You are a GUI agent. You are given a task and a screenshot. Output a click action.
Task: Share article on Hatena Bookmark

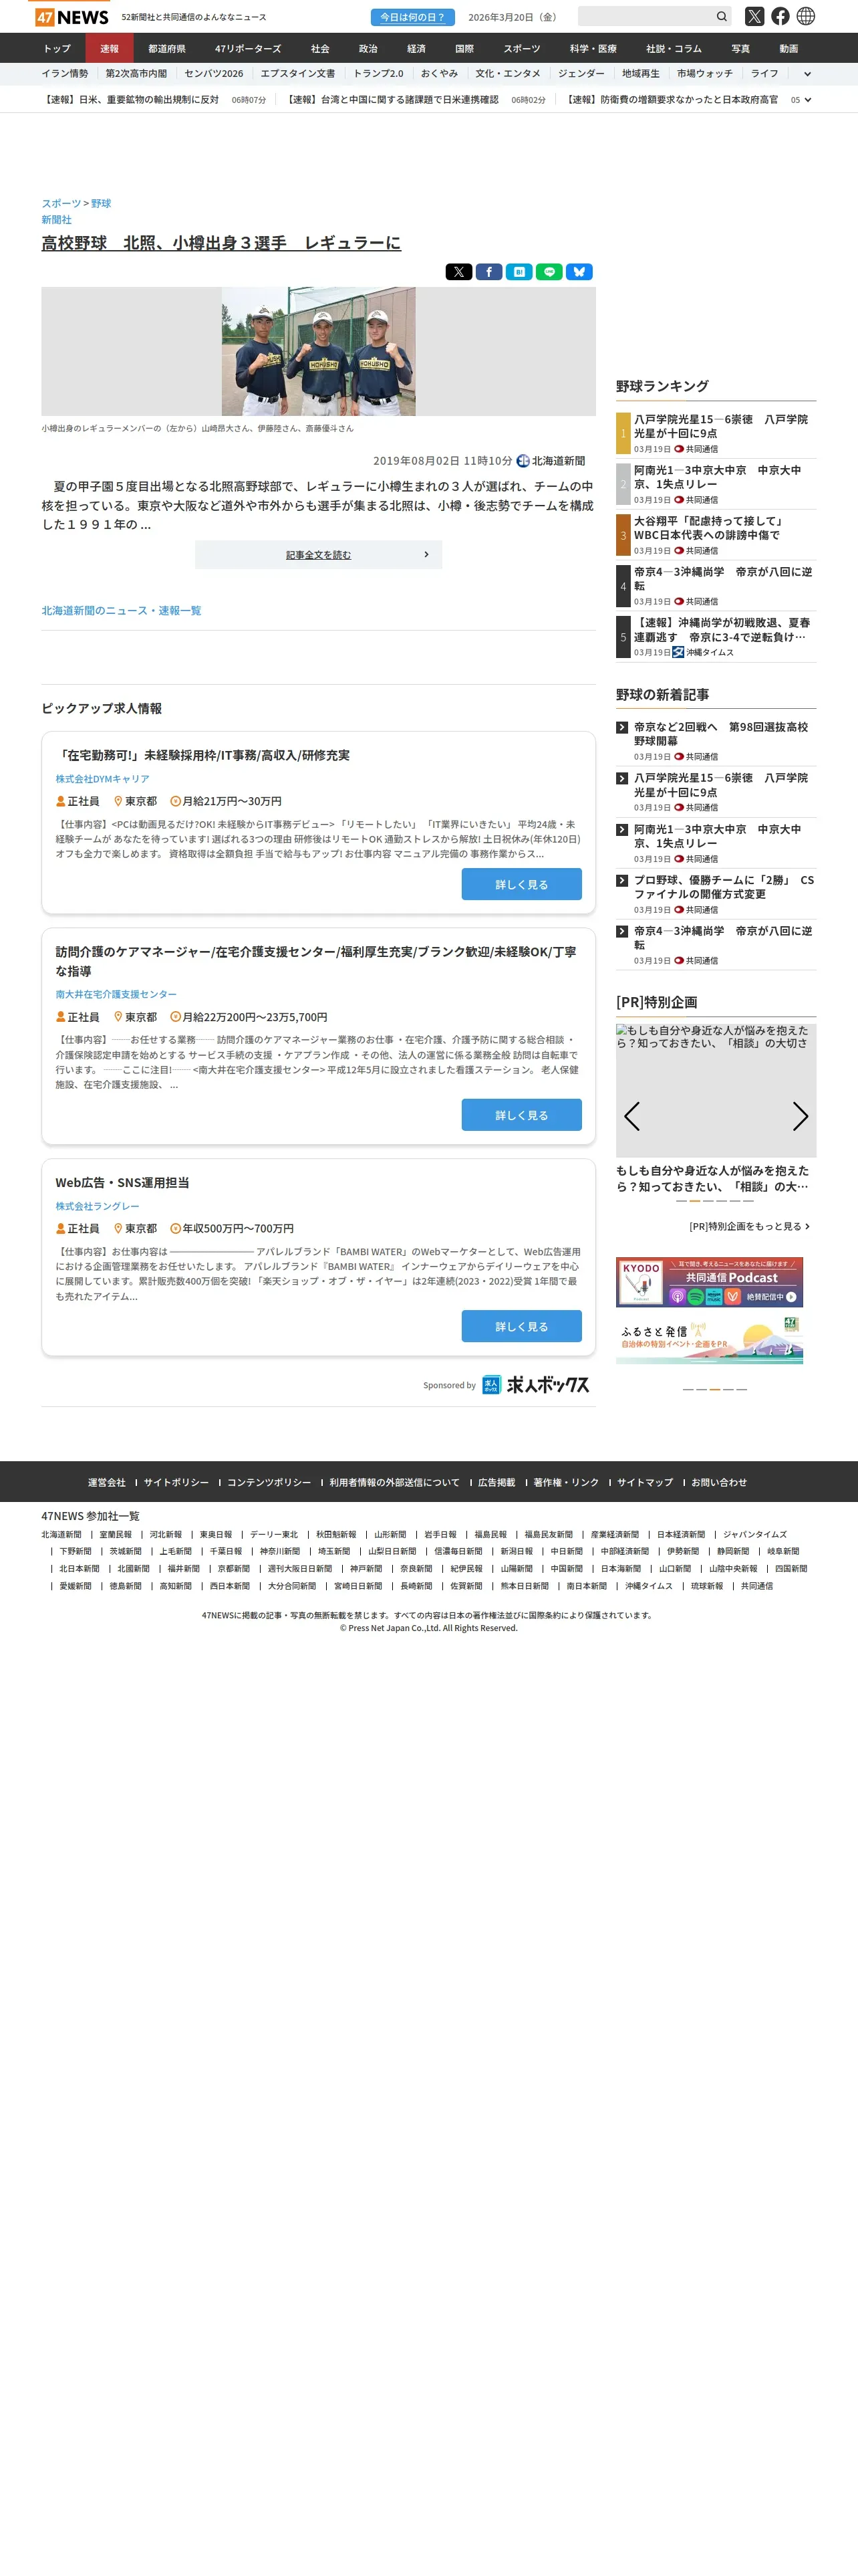tap(519, 272)
